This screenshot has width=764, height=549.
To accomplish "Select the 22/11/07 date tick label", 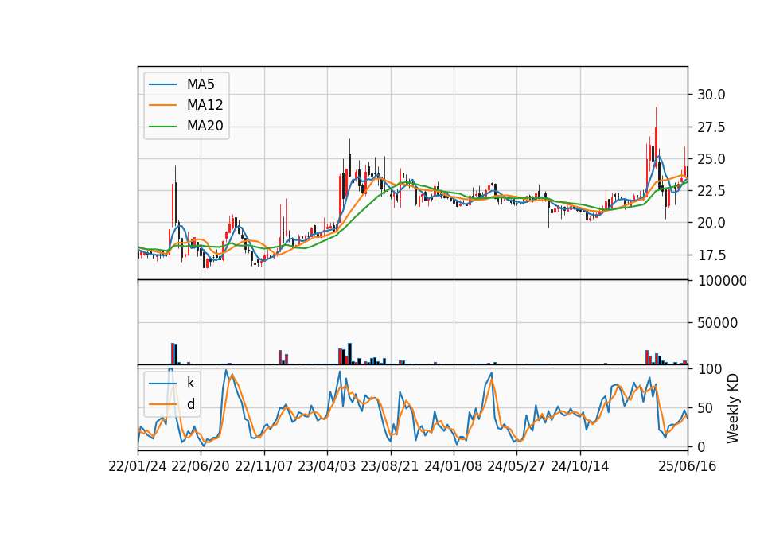I will pyautogui.click(x=264, y=467).
